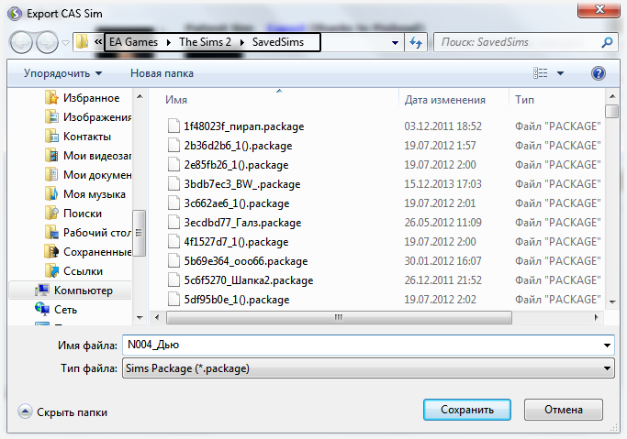This screenshot has height=439, width=627.
Task: Click the refresh address bar icon
Action: tap(416, 42)
